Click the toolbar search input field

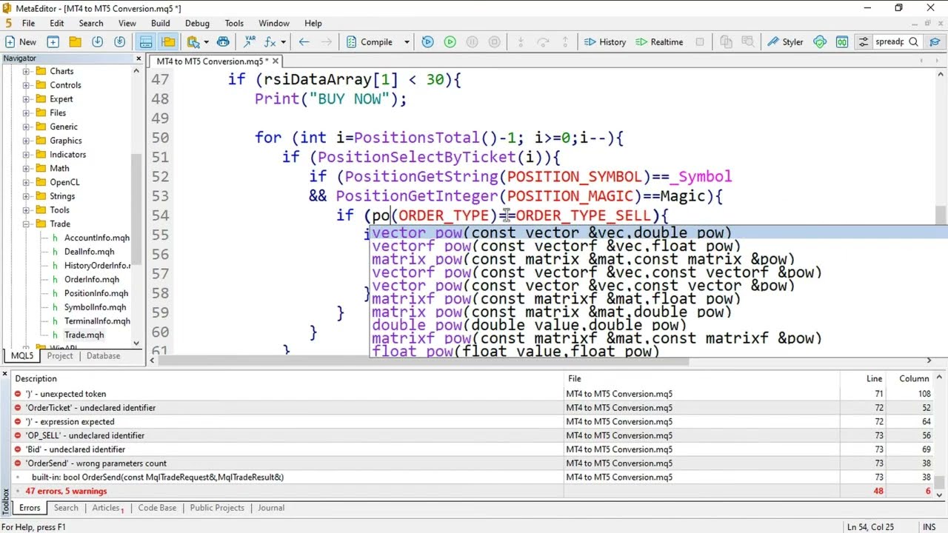(889, 42)
